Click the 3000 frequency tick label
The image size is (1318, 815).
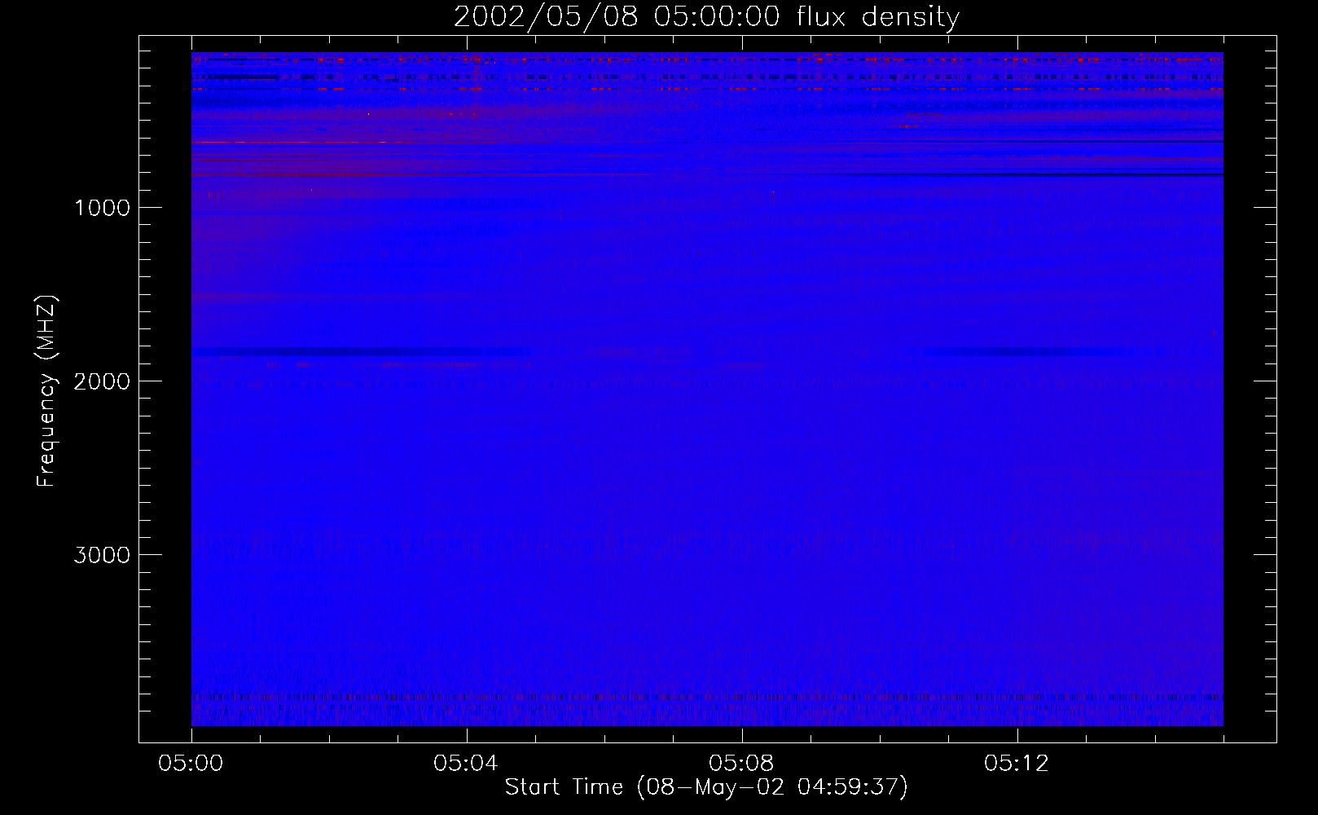102,555
